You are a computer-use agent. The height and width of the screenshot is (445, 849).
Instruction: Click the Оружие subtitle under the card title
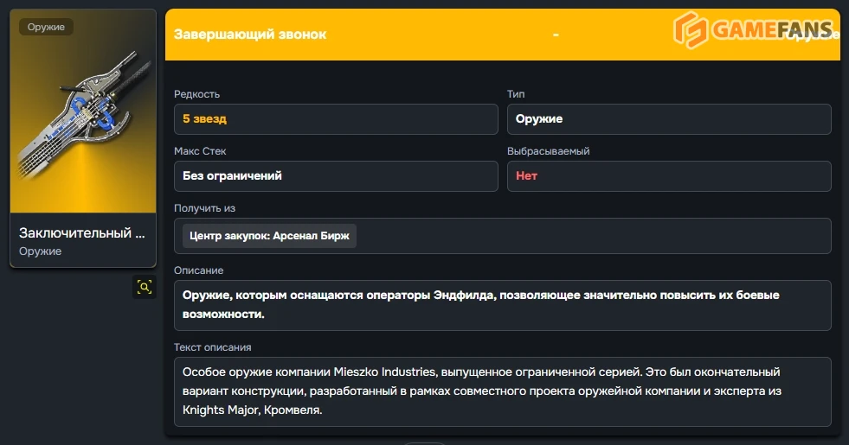click(x=41, y=251)
